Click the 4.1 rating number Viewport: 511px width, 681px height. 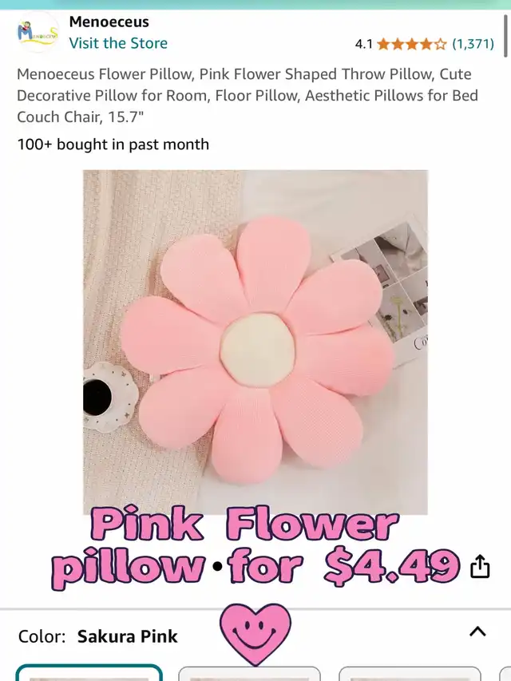(x=364, y=44)
